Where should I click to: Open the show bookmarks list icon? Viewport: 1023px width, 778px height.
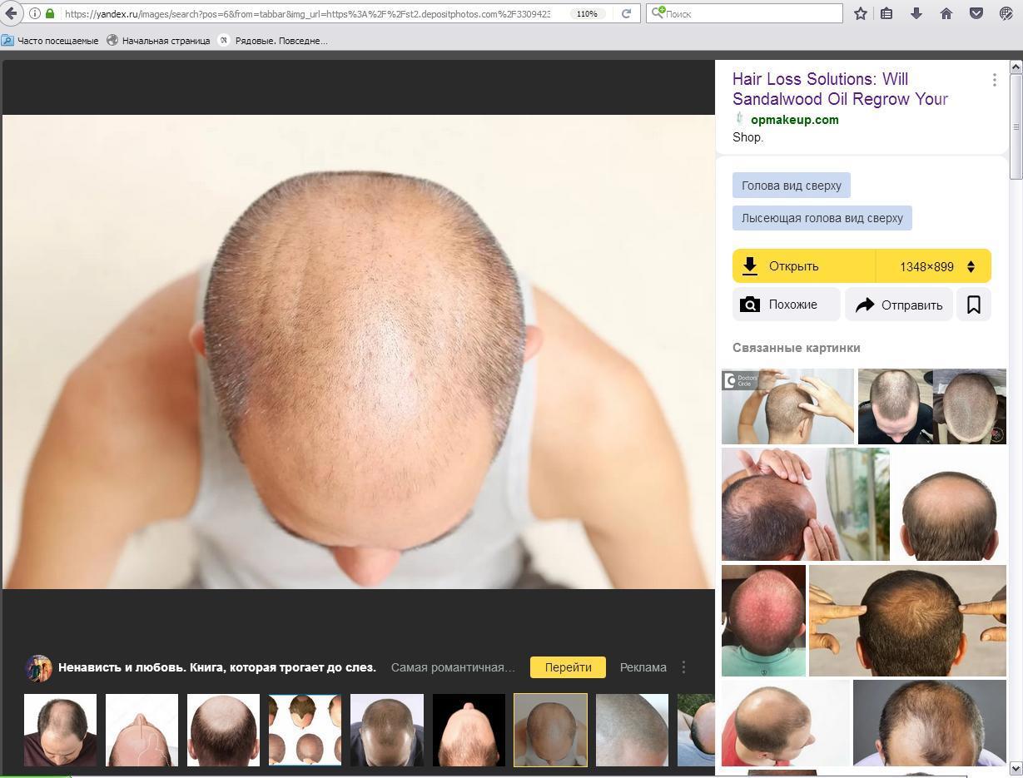pyautogui.click(x=887, y=13)
